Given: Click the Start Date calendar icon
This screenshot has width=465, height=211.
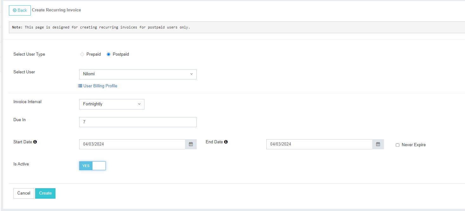Looking at the screenshot, I should pyautogui.click(x=191, y=144).
